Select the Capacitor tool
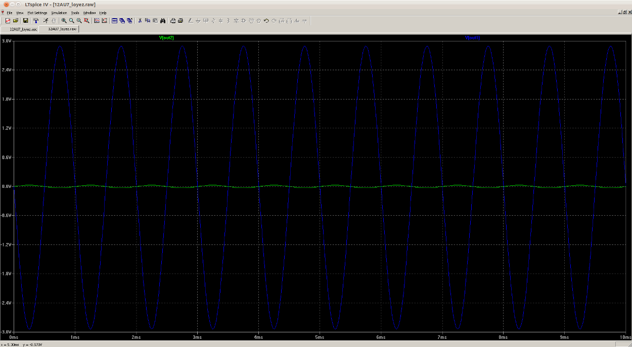This screenshot has width=632, height=347. [x=221, y=21]
